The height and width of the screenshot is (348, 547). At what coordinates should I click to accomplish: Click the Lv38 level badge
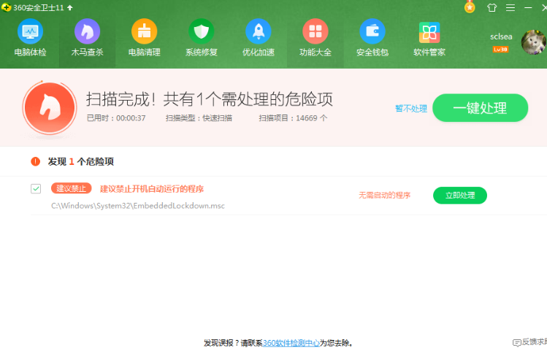500,50
